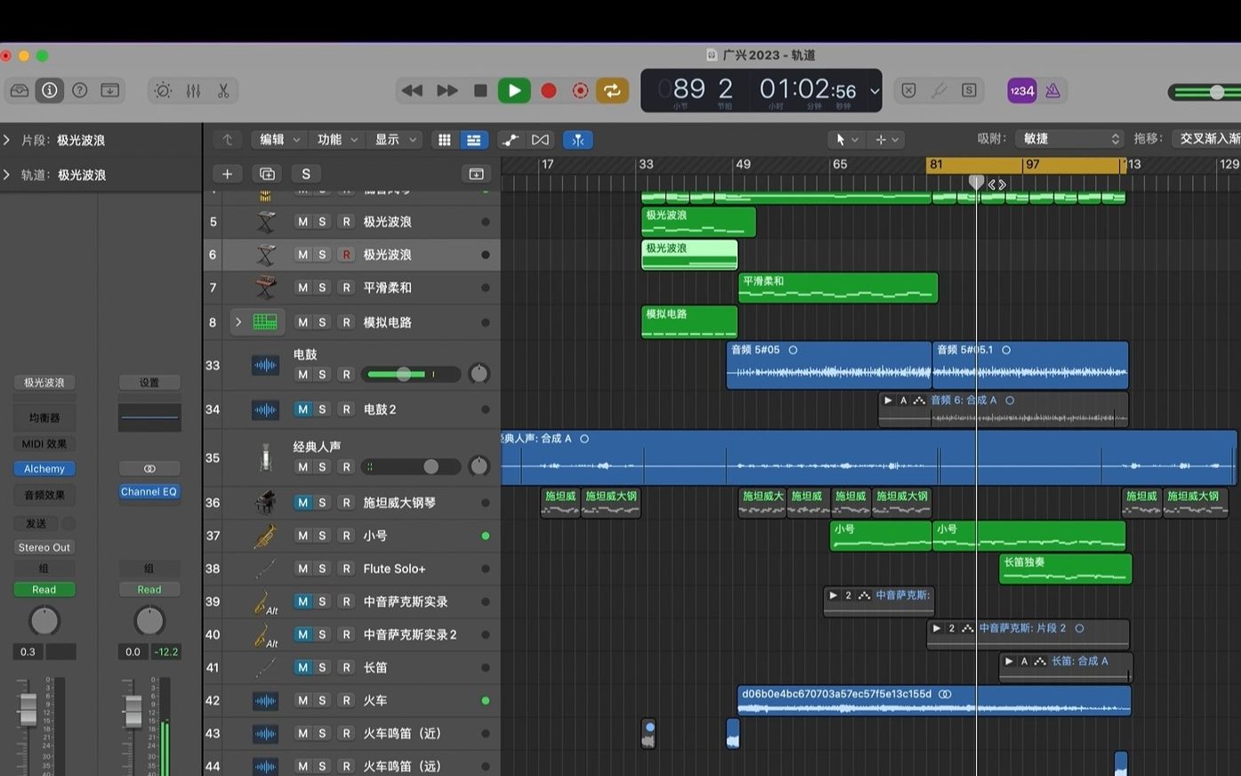The image size is (1241, 776).
Task: Toggle the automation curve button
Action: [x=510, y=140]
